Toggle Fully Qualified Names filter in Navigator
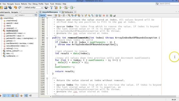This screenshot has height=101, width=179. [x=22, y=95]
